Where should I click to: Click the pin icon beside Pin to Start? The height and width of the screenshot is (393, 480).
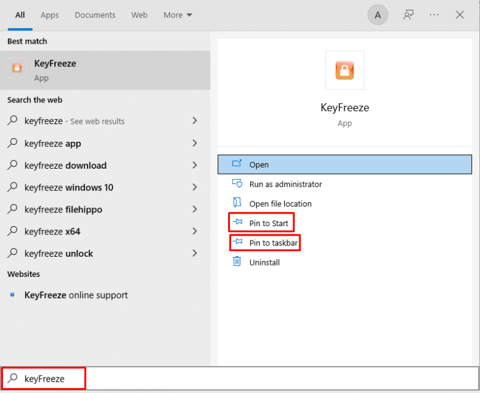[237, 222]
